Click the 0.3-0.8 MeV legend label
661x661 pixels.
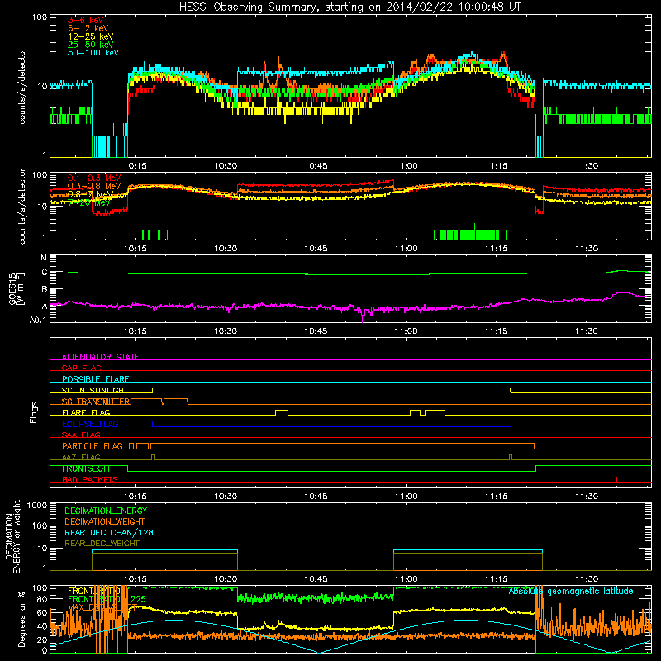(x=94, y=186)
